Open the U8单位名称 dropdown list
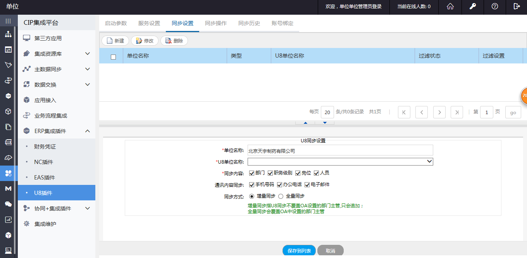 tap(340, 162)
